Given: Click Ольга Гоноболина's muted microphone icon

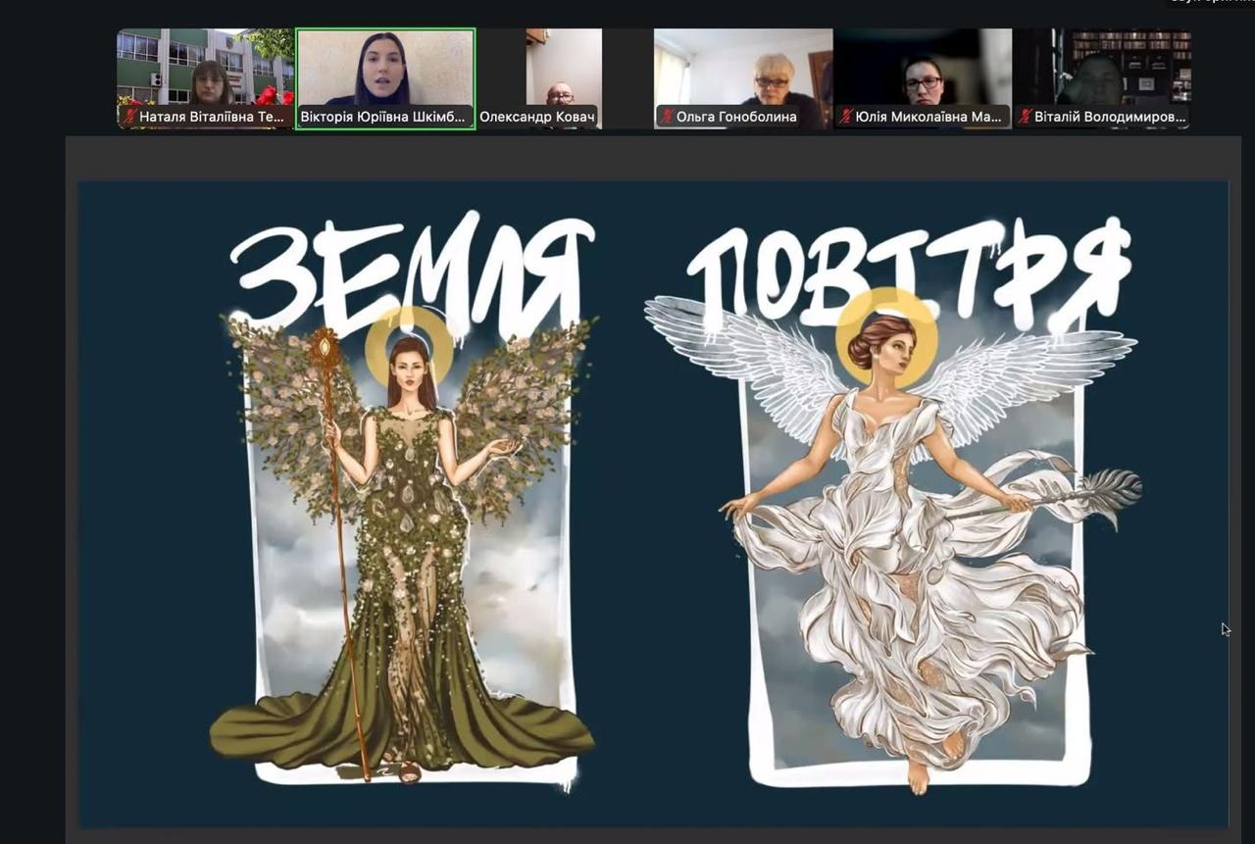Looking at the screenshot, I should (x=667, y=118).
